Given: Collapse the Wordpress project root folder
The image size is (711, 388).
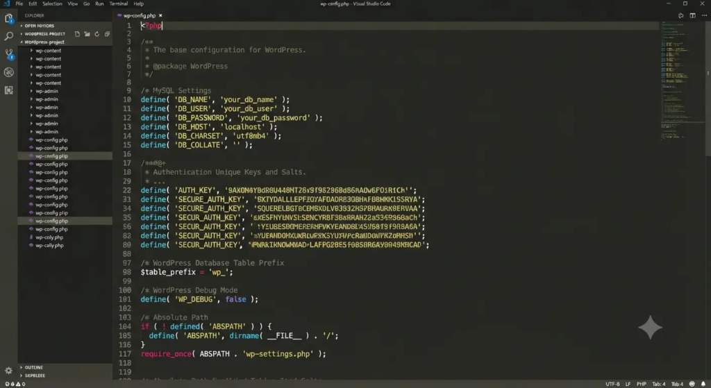Looking at the screenshot, I should pos(44,42).
